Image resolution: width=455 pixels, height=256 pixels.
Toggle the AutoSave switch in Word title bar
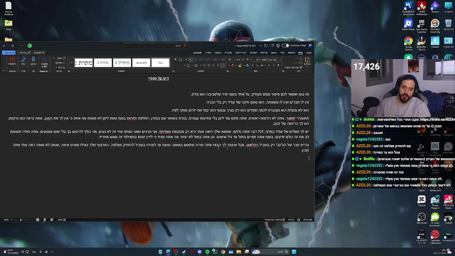pos(285,46)
